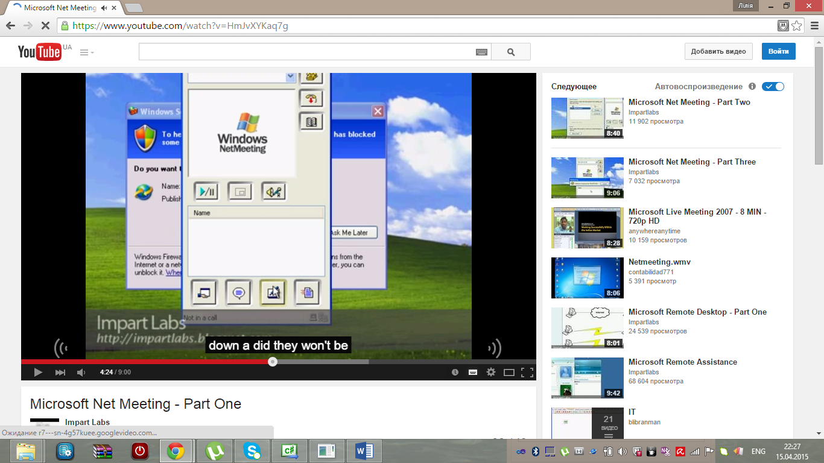The height and width of the screenshot is (463, 824).
Task: Skip to next video in player
Action: 60,373
